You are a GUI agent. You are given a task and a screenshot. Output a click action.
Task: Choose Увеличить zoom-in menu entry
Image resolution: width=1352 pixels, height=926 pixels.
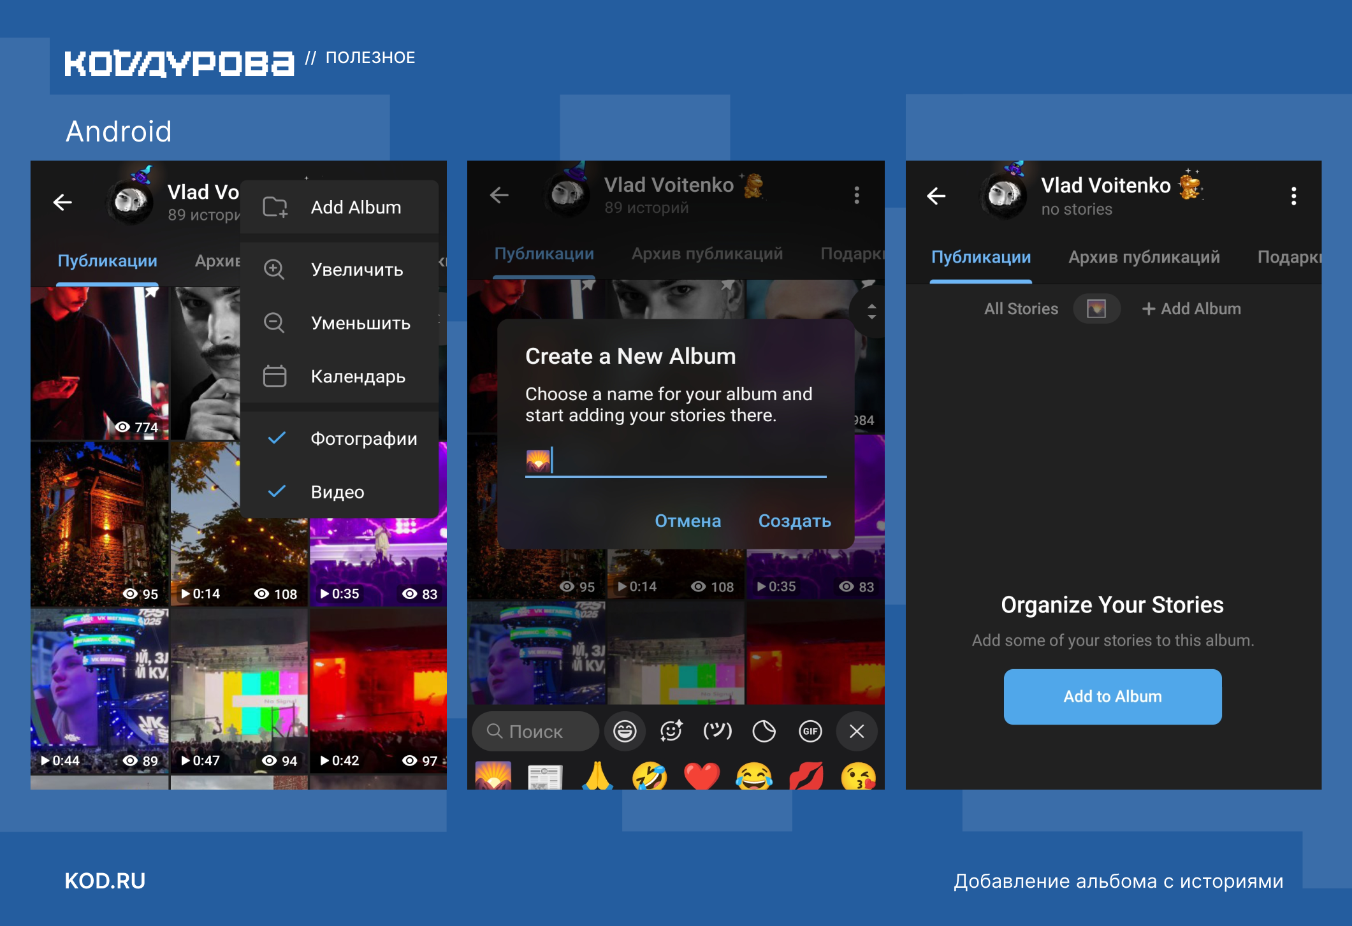coord(339,270)
